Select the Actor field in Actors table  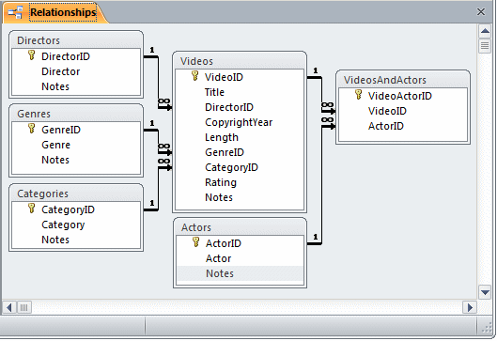240,258
